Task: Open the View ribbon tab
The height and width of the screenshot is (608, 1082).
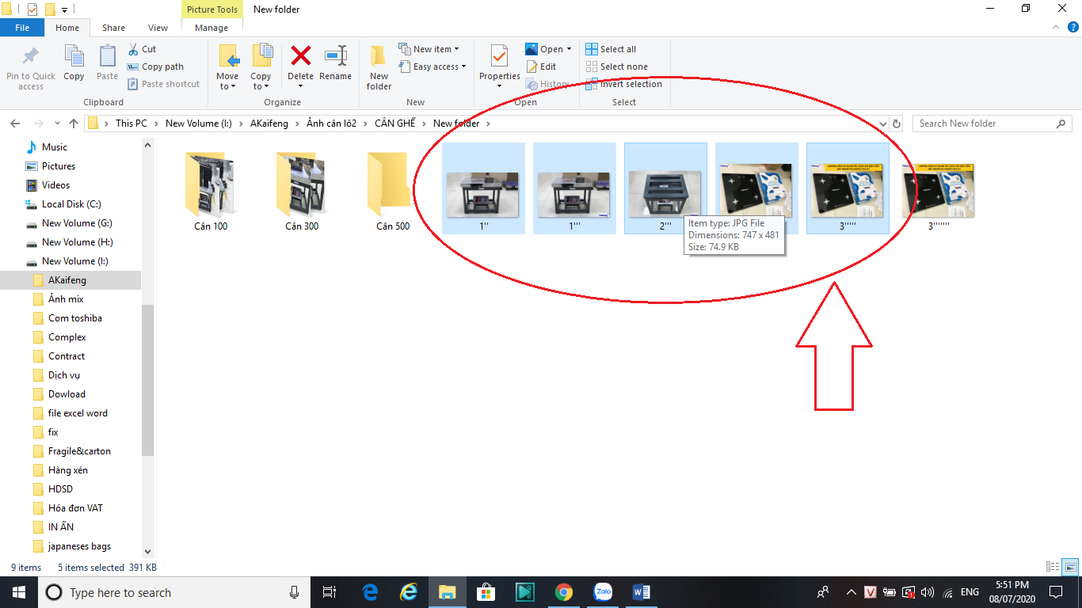Action: click(x=158, y=28)
